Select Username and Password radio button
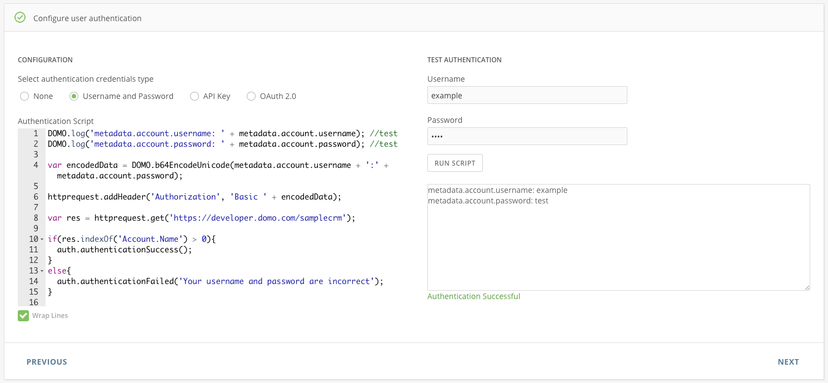The height and width of the screenshot is (383, 828). coord(74,96)
